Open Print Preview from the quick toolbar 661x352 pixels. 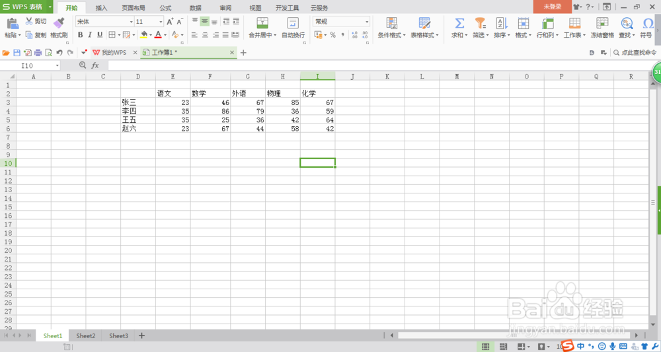pos(48,53)
